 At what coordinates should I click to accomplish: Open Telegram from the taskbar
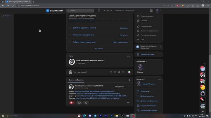[95, 116]
